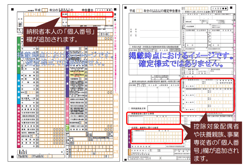The height and width of the screenshot is (168, 245).
Task: Click the 外国税額控除 row label
Action: [x=74, y=79]
